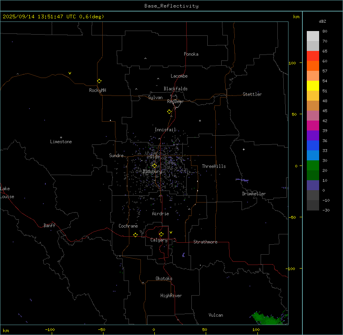Click the Lacombe map label

click(179, 76)
